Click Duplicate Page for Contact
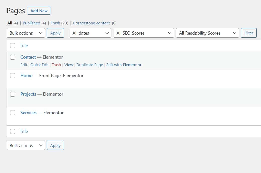This screenshot has height=173, width=261. (x=90, y=65)
